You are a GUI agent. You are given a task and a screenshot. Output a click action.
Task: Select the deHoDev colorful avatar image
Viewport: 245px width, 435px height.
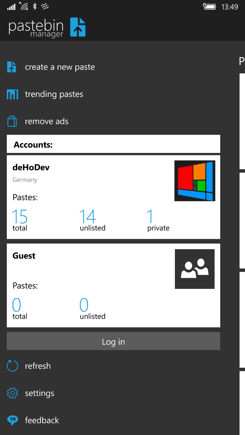coord(195,181)
